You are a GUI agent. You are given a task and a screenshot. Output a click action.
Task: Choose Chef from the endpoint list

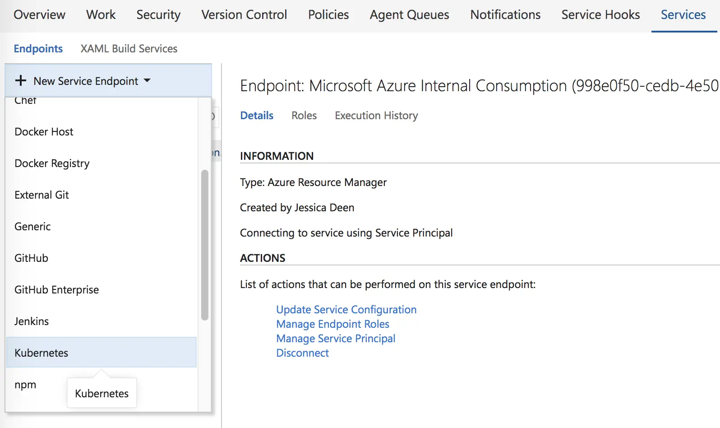coord(102,101)
